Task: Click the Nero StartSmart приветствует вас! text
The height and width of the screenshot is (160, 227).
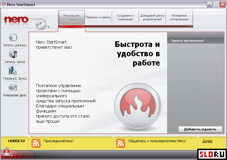Action: [x=54, y=45]
